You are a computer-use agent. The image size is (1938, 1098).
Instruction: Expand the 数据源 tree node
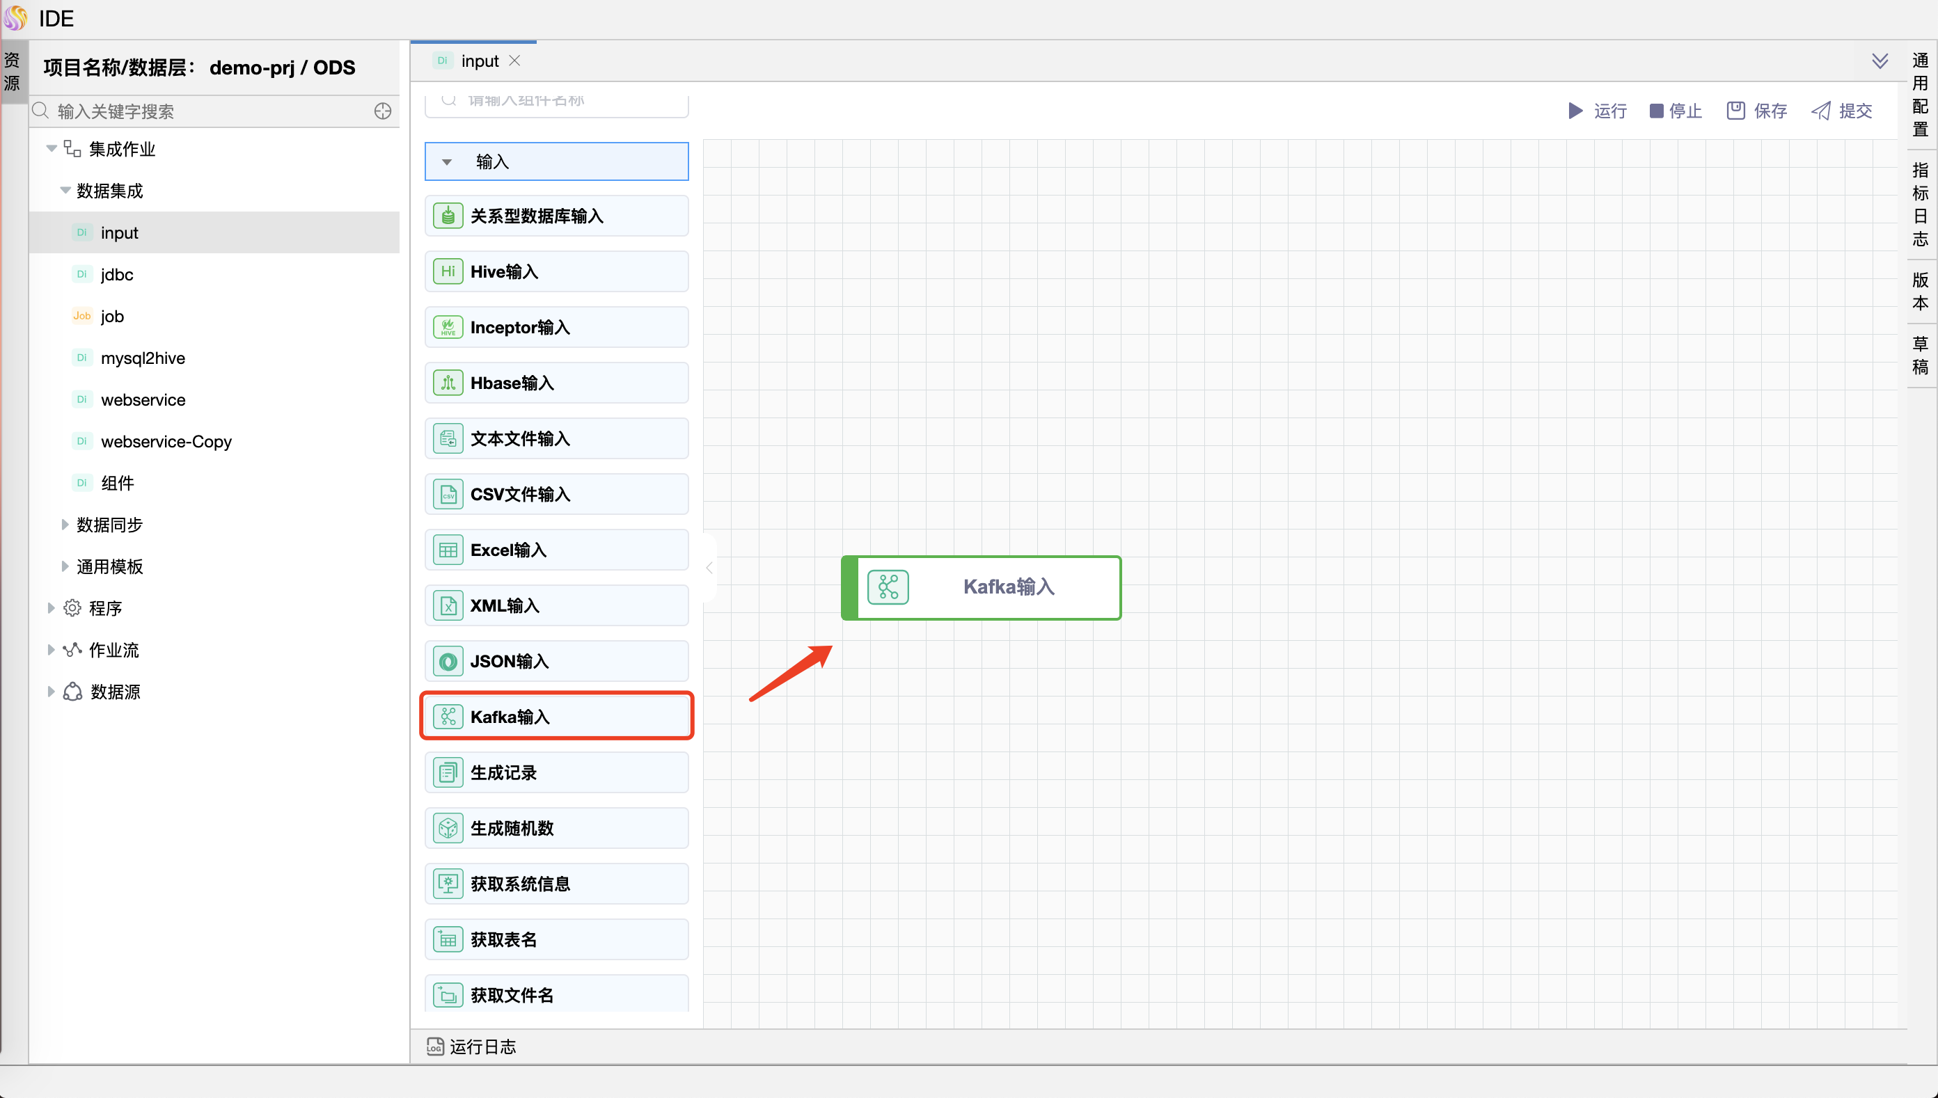pyautogui.click(x=51, y=692)
